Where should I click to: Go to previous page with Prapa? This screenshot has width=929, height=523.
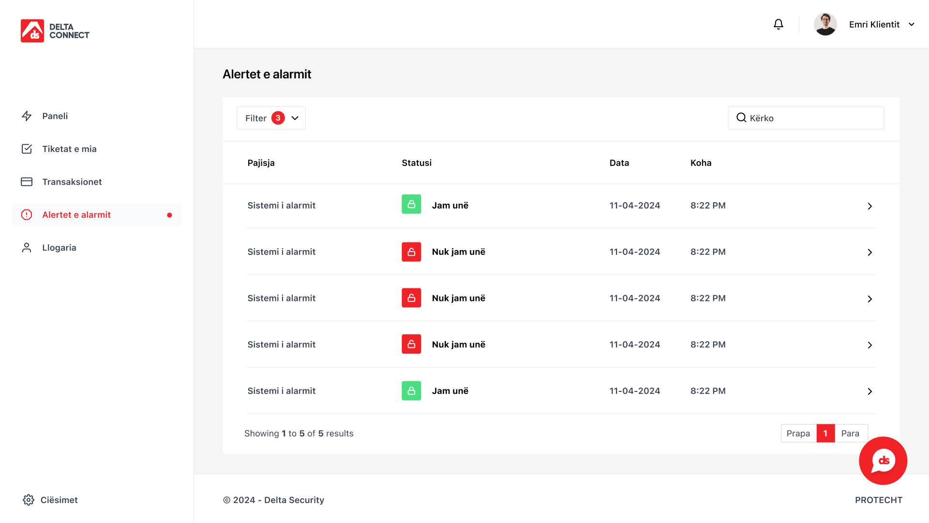(x=798, y=433)
